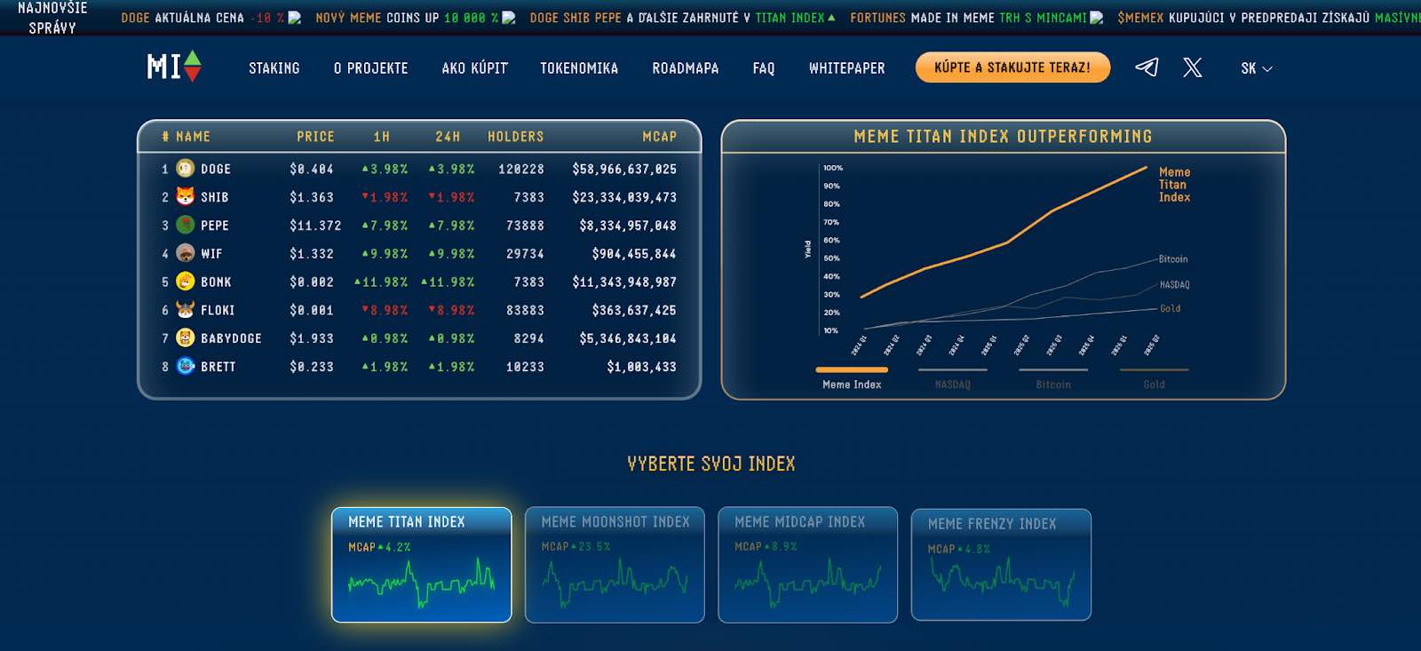Open the Telegram channel icon
This screenshot has width=1421, height=651.
click(1147, 67)
